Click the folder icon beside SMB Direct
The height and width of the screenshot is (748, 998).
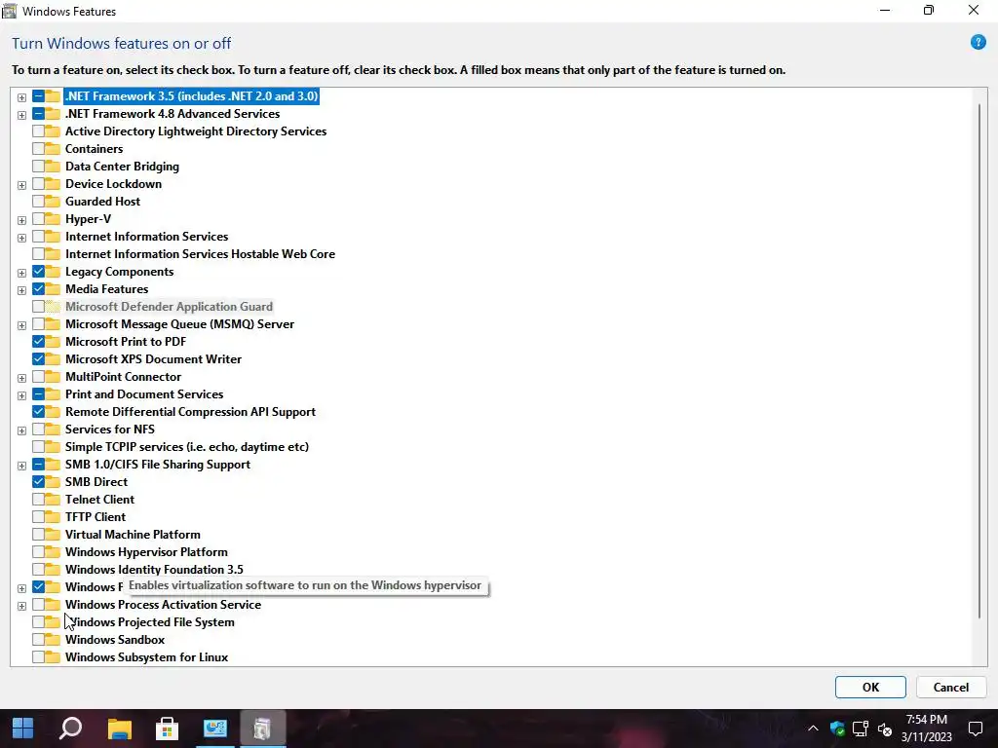tap(53, 482)
